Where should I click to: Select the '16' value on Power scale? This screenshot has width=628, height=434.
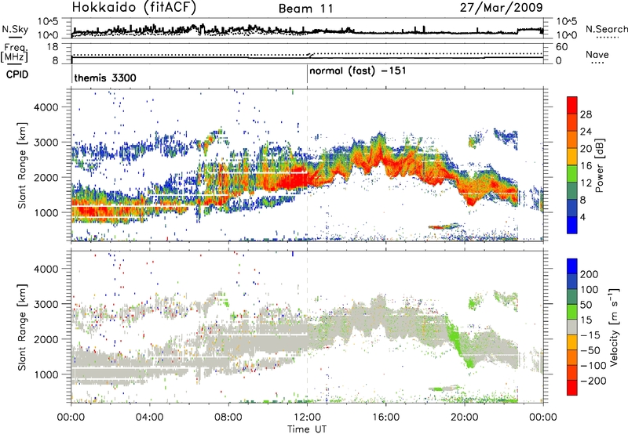pyautogui.click(x=586, y=166)
